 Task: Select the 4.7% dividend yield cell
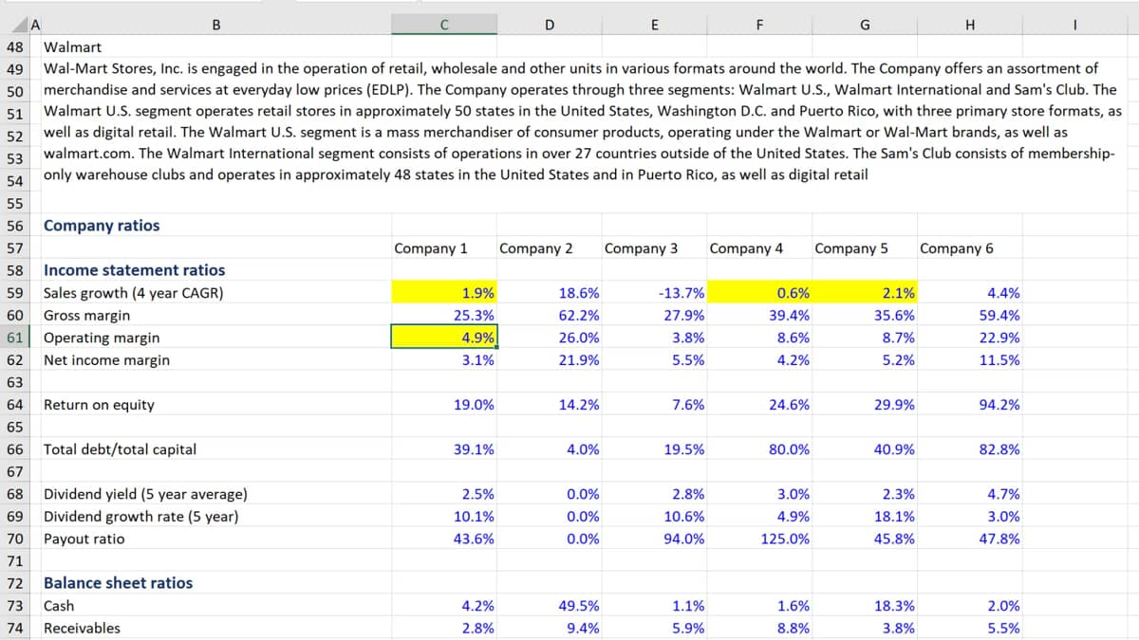[x=969, y=494]
